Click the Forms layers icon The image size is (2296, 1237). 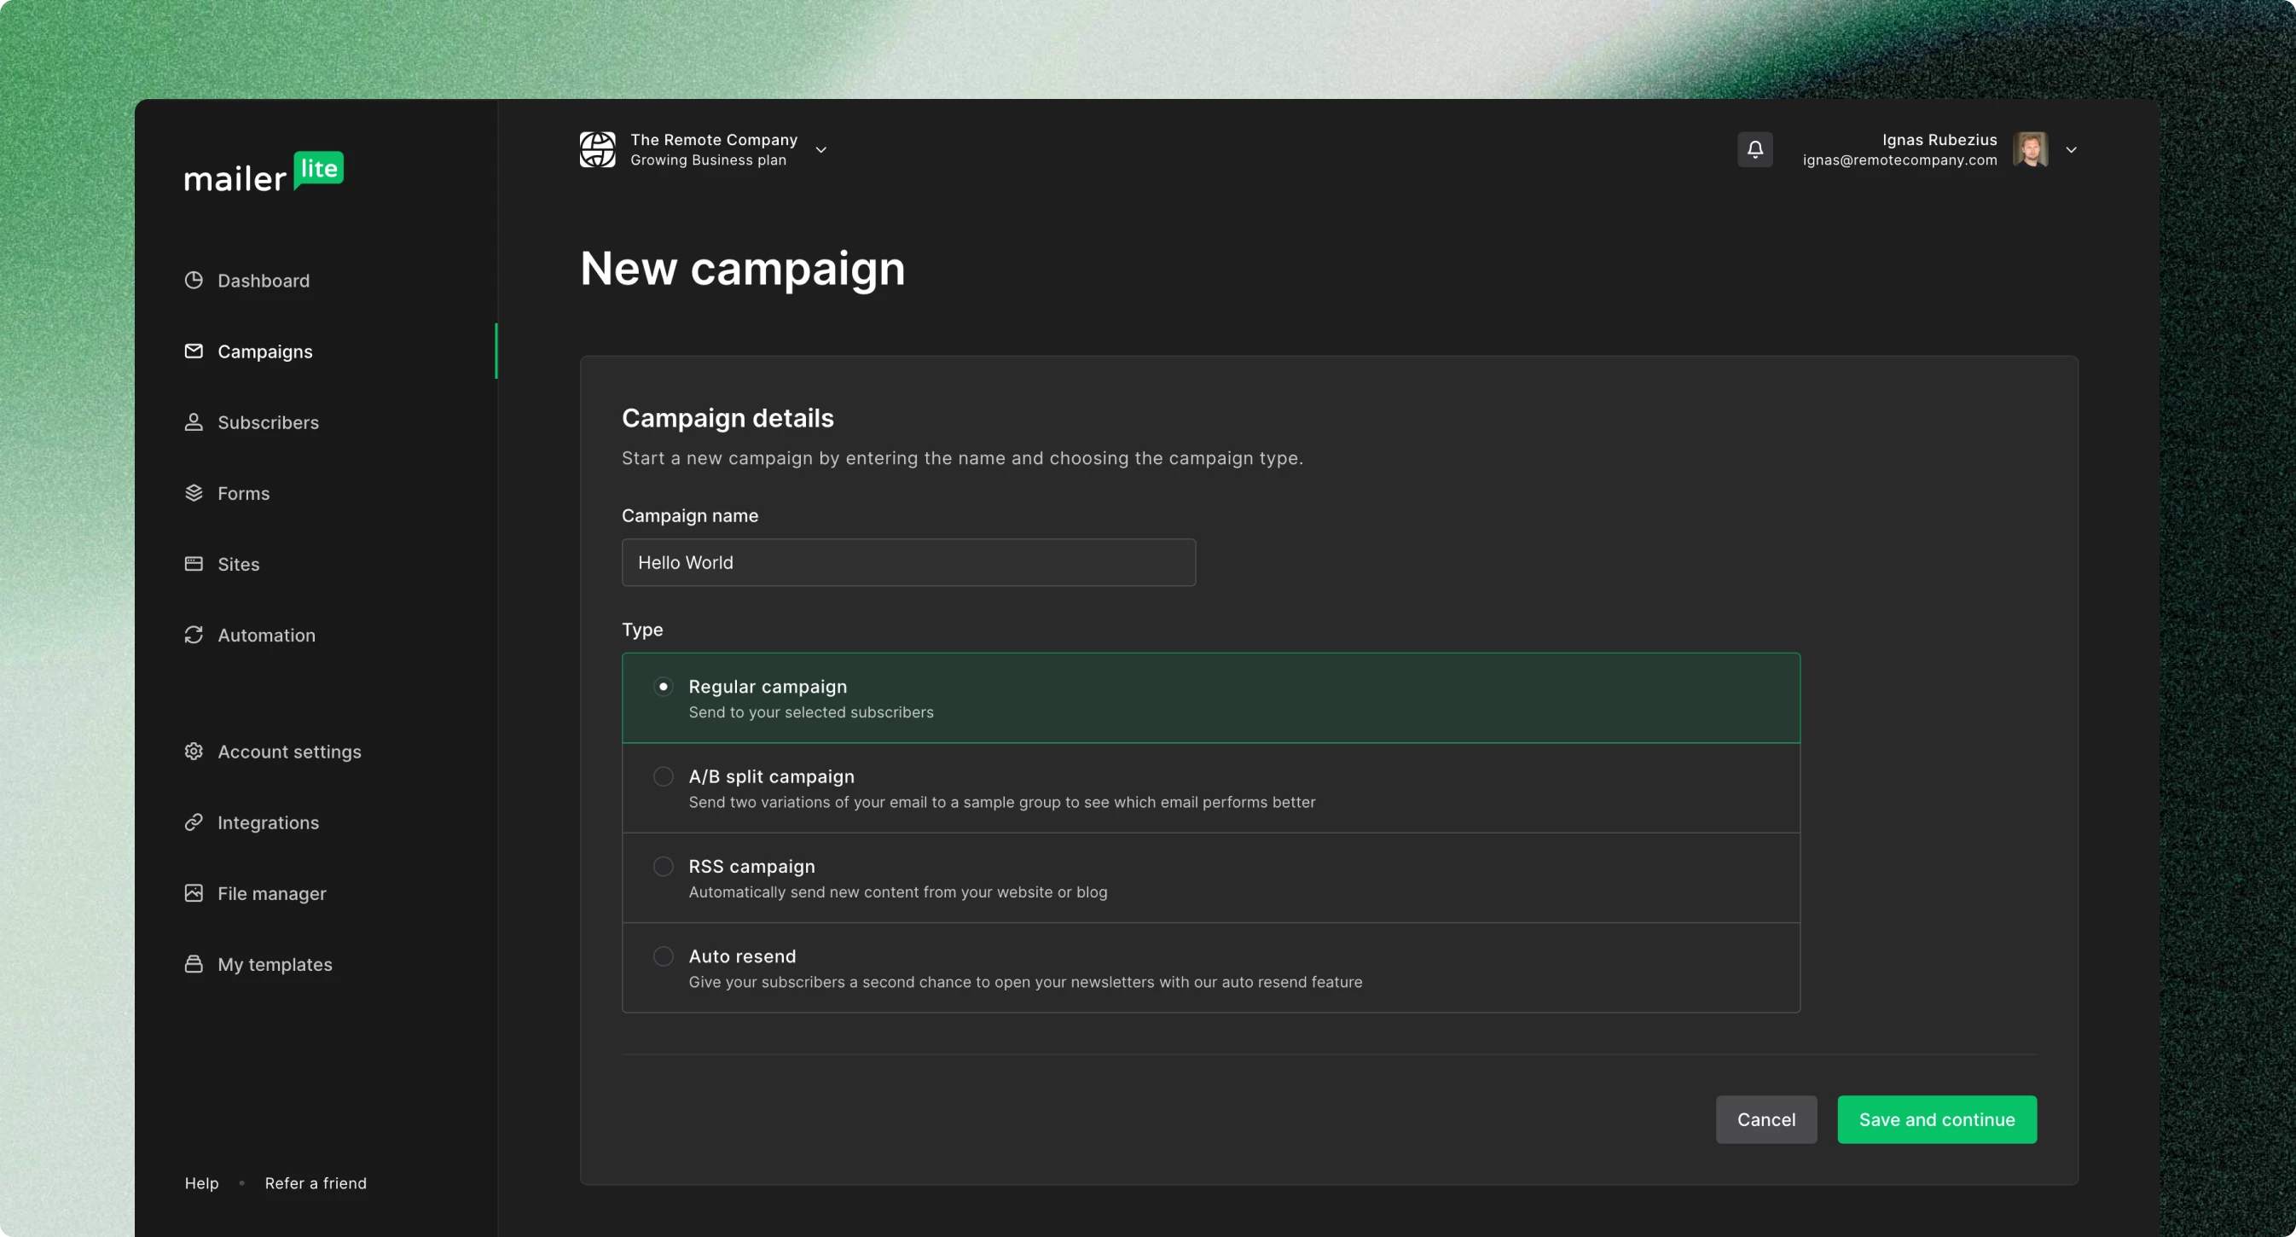pyautogui.click(x=194, y=493)
